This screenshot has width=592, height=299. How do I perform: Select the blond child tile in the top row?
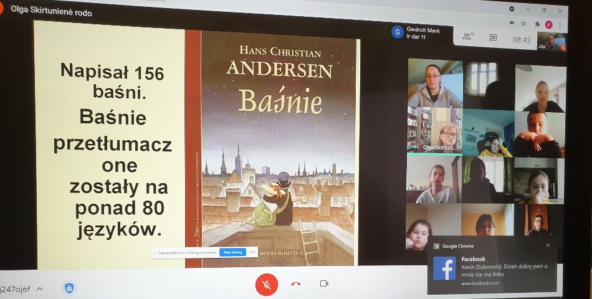tap(540, 88)
